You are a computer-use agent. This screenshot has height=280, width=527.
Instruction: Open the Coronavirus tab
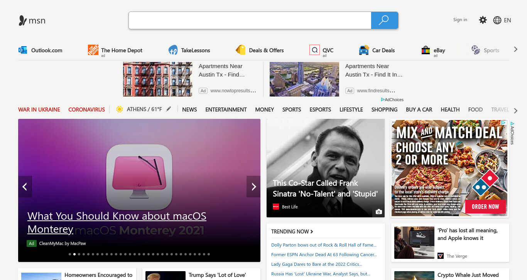click(86, 110)
